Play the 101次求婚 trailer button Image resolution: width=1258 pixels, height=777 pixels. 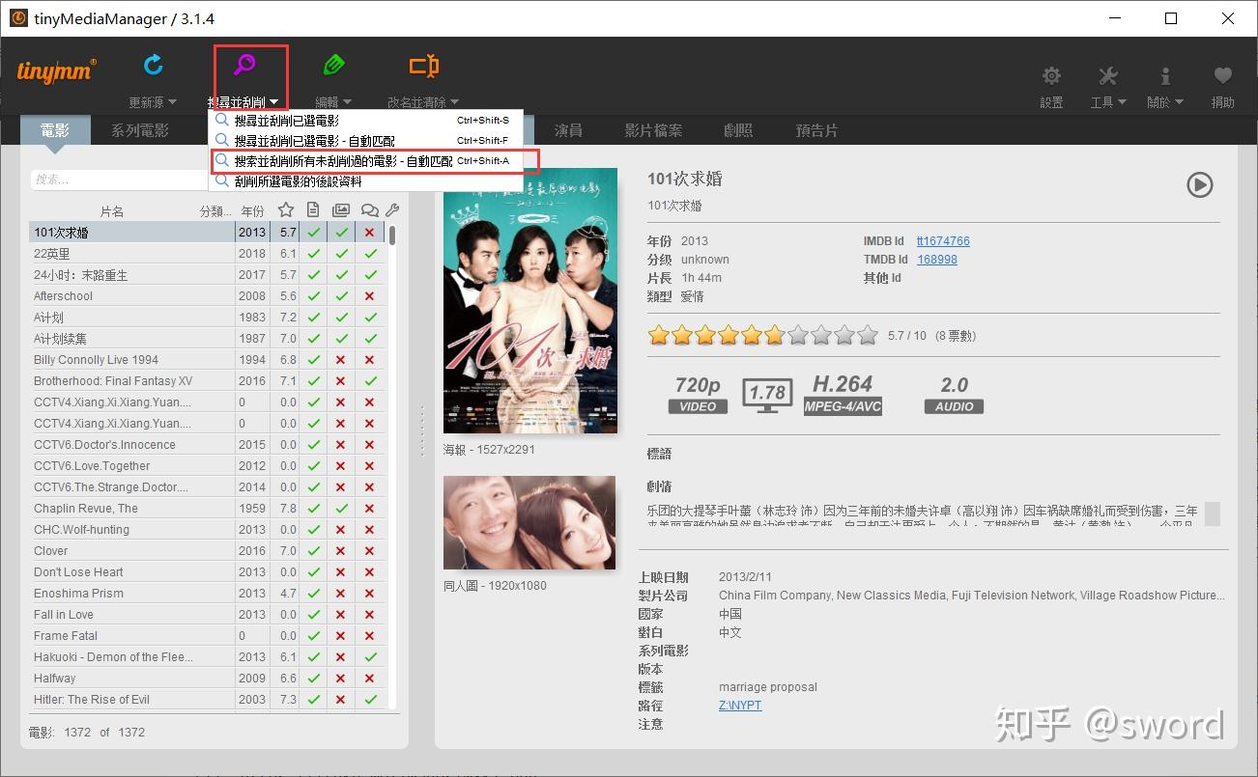[x=1200, y=185]
